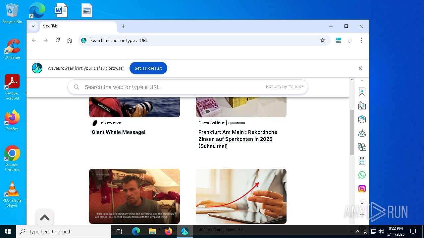The width and height of the screenshot is (424, 238).
Task: Bookmark this tab with the star icon
Action: pos(323,40)
